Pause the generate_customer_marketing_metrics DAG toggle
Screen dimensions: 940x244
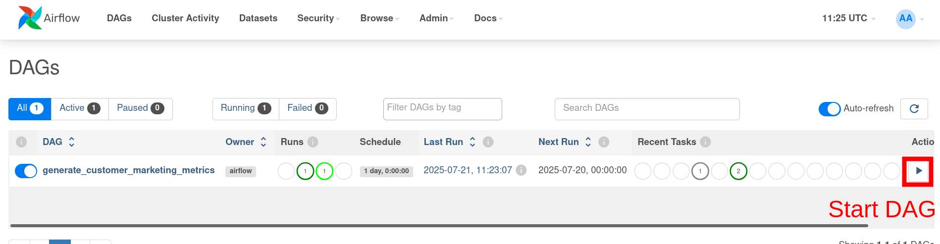pos(26,171)
